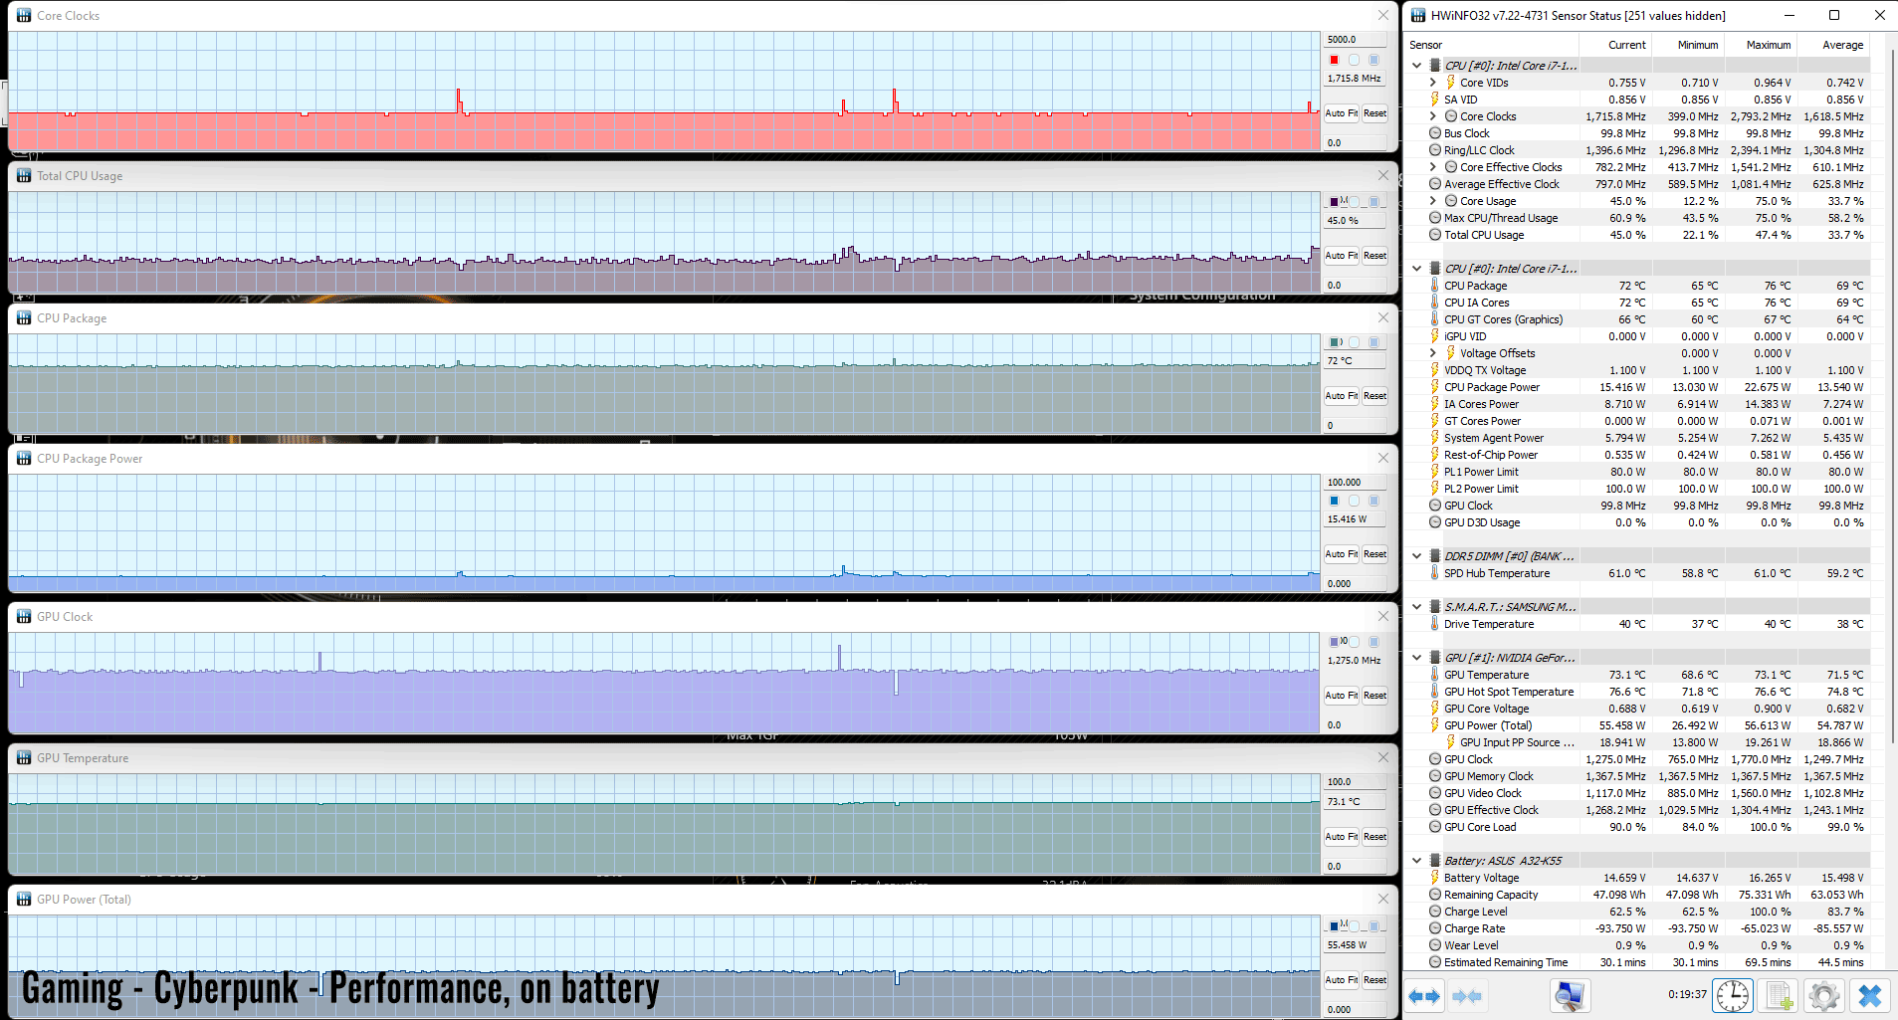
Task: Expand the Voltage Offsets row
Action: point(1433,353)
